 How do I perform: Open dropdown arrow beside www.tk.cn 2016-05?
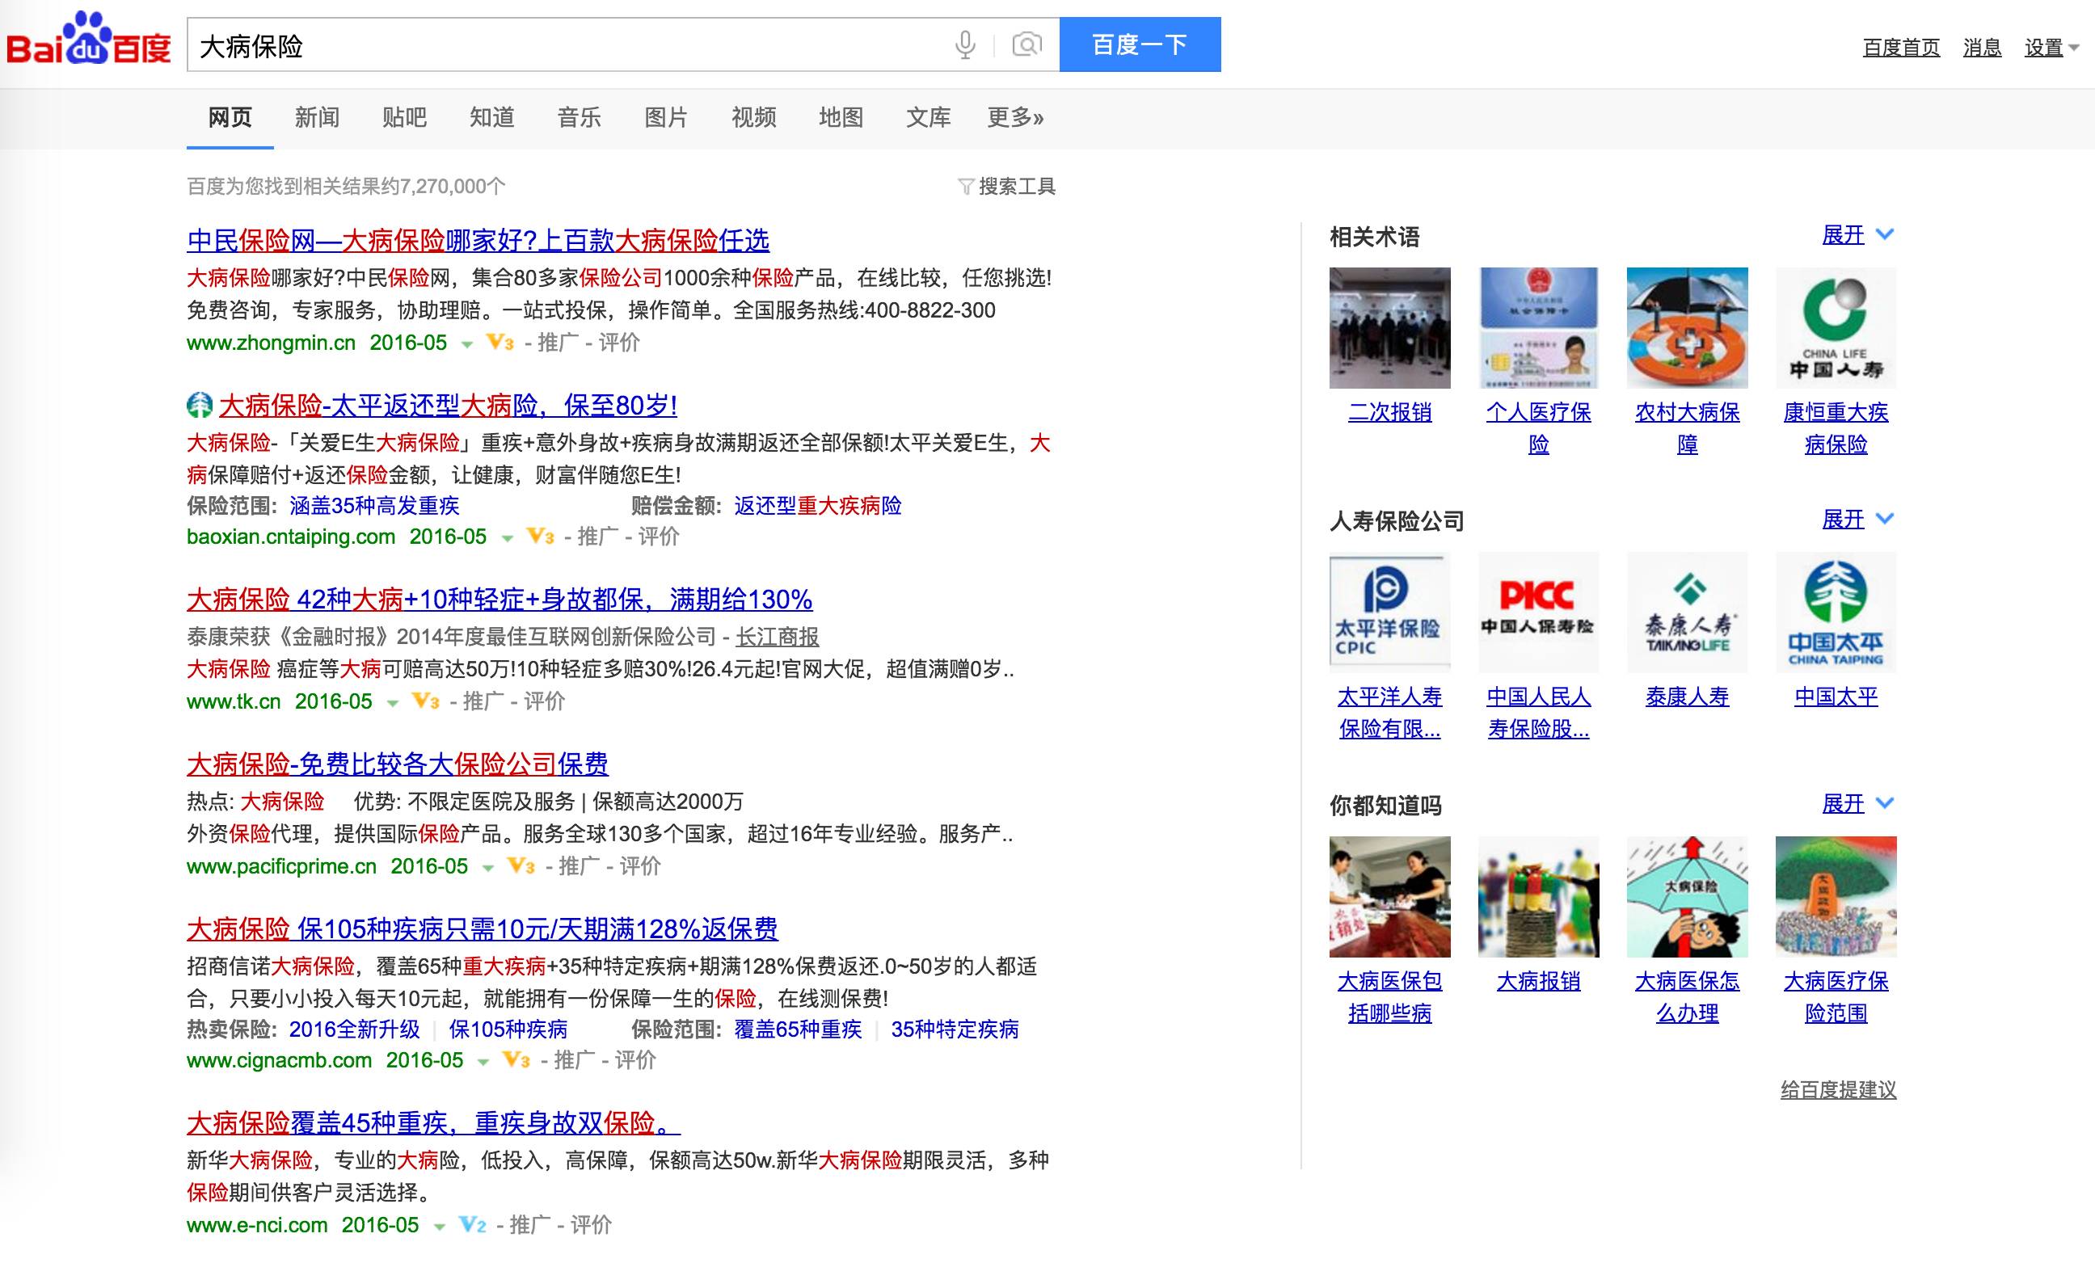point(392,703)
